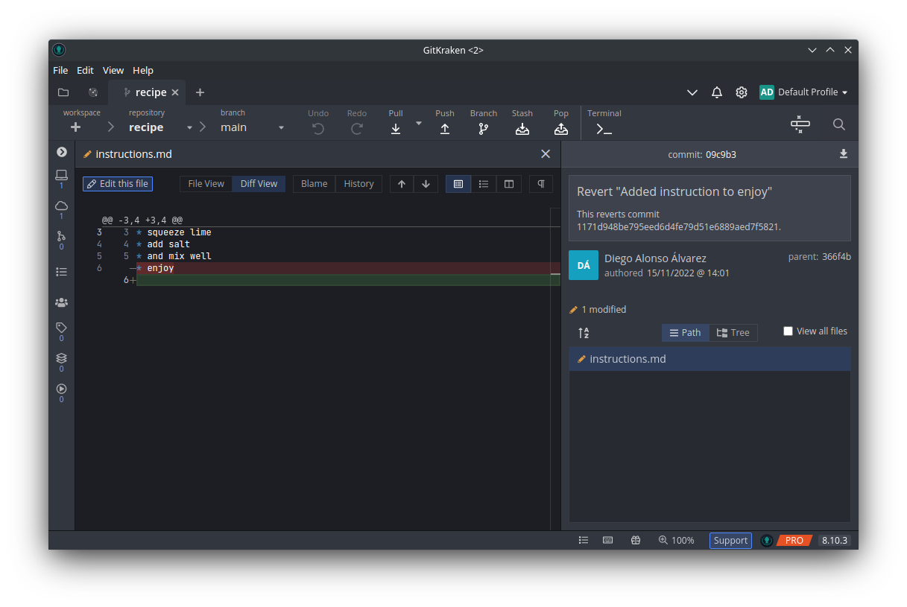
Task: Click zoom 100% in status bar
Action: [x=676, y=541]
